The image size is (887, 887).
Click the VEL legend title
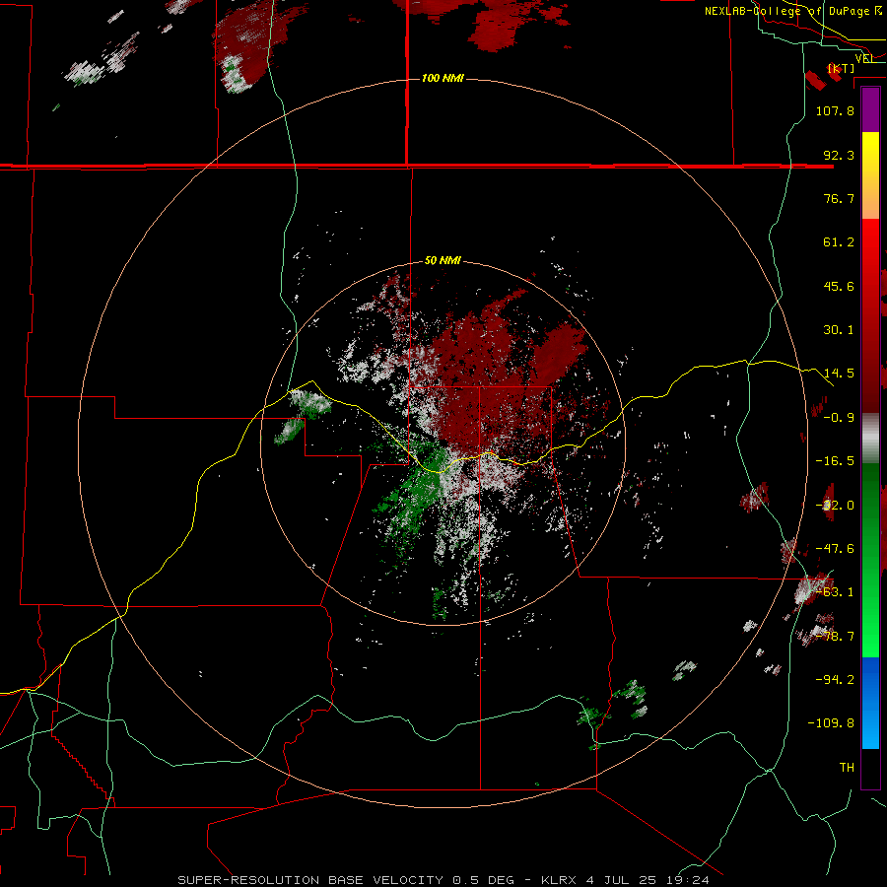coord(865,58)
